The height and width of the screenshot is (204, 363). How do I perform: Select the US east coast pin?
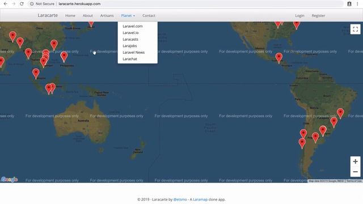click(297, 25)
